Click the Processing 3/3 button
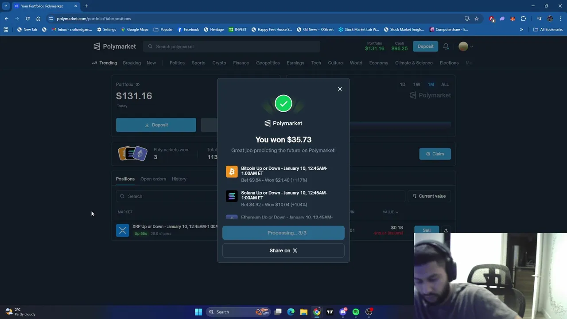The height and width of the screenshot is (319, 567). 283,233
